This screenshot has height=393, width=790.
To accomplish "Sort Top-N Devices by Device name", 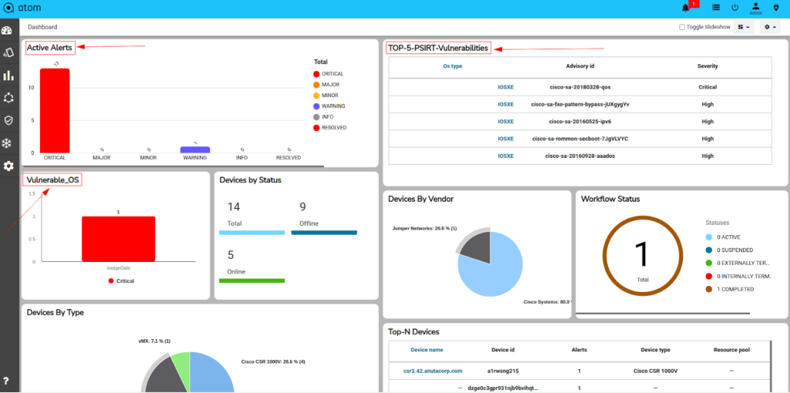I will [x=427, y=350].
